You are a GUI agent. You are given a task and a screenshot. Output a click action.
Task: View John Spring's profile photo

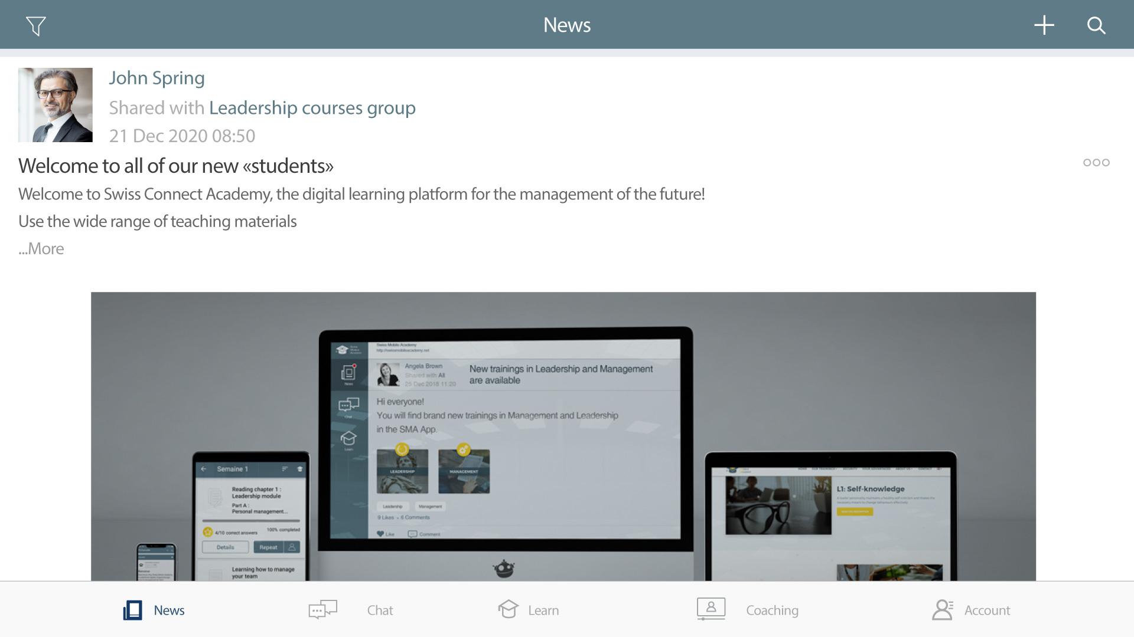point(56,105)
